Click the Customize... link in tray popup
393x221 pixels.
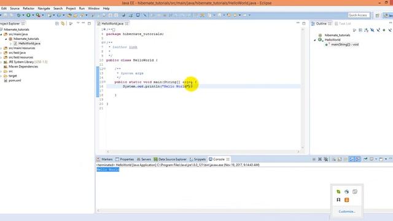pos(347,211)
